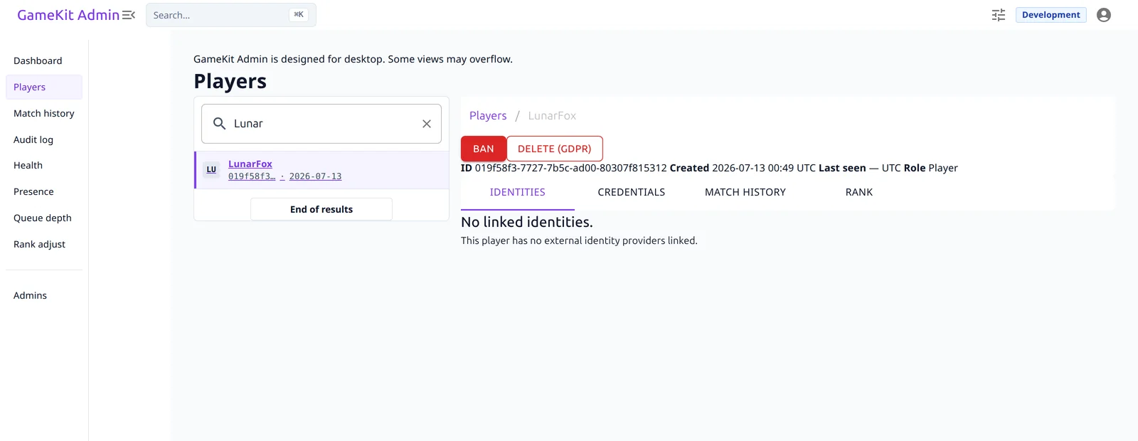
Task: Open Queue depth page
Action: (x=44, y=218)
